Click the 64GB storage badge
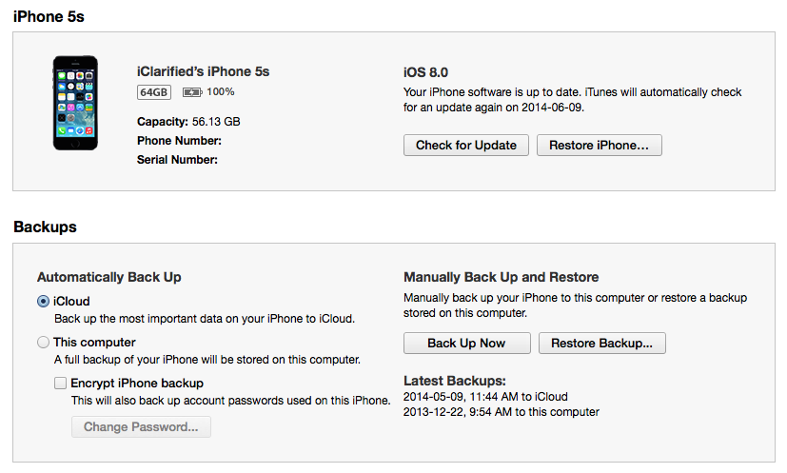The height and width of the screenshot is (473, 787). click(x=153, y=92)
